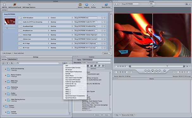
Task: Click the play button in Preview
Action: [x=152, y=71]
